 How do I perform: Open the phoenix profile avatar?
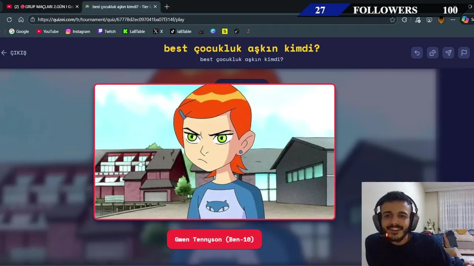[441, 20]
